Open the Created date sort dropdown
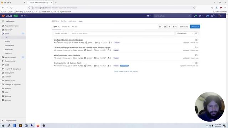 pyautogui.click(x=185, y=33)
